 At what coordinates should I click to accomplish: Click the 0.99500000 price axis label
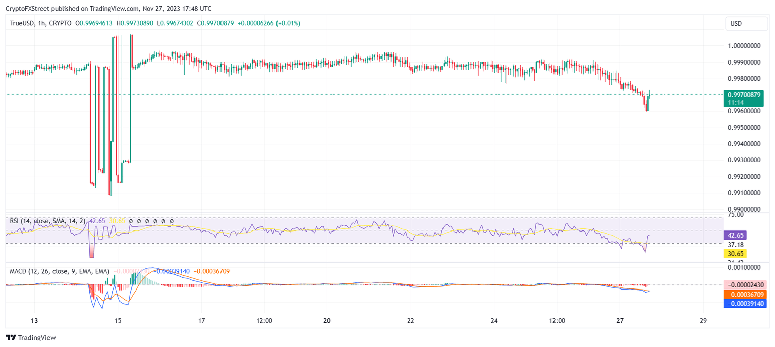click(x=744, y=128)
